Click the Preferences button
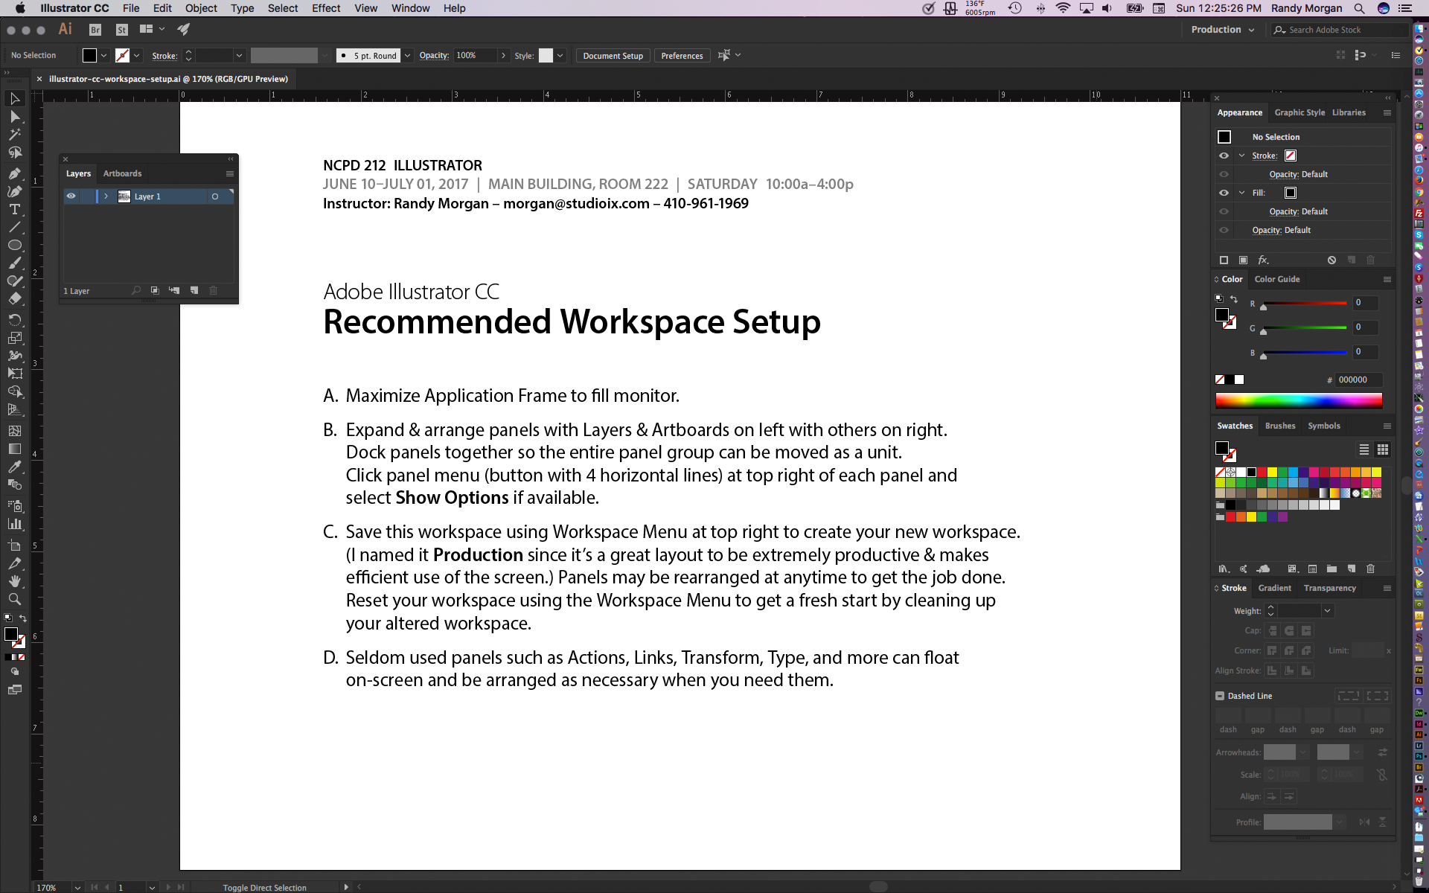1429x893 pixels. pos(681,56)
